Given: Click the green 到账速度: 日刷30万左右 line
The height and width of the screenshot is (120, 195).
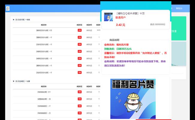Looking at the screenshot, I should coord(118,49).
